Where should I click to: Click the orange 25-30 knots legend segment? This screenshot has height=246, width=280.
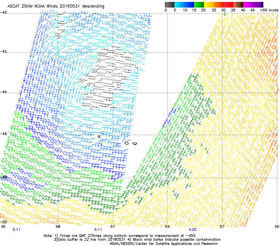(219, 5)
